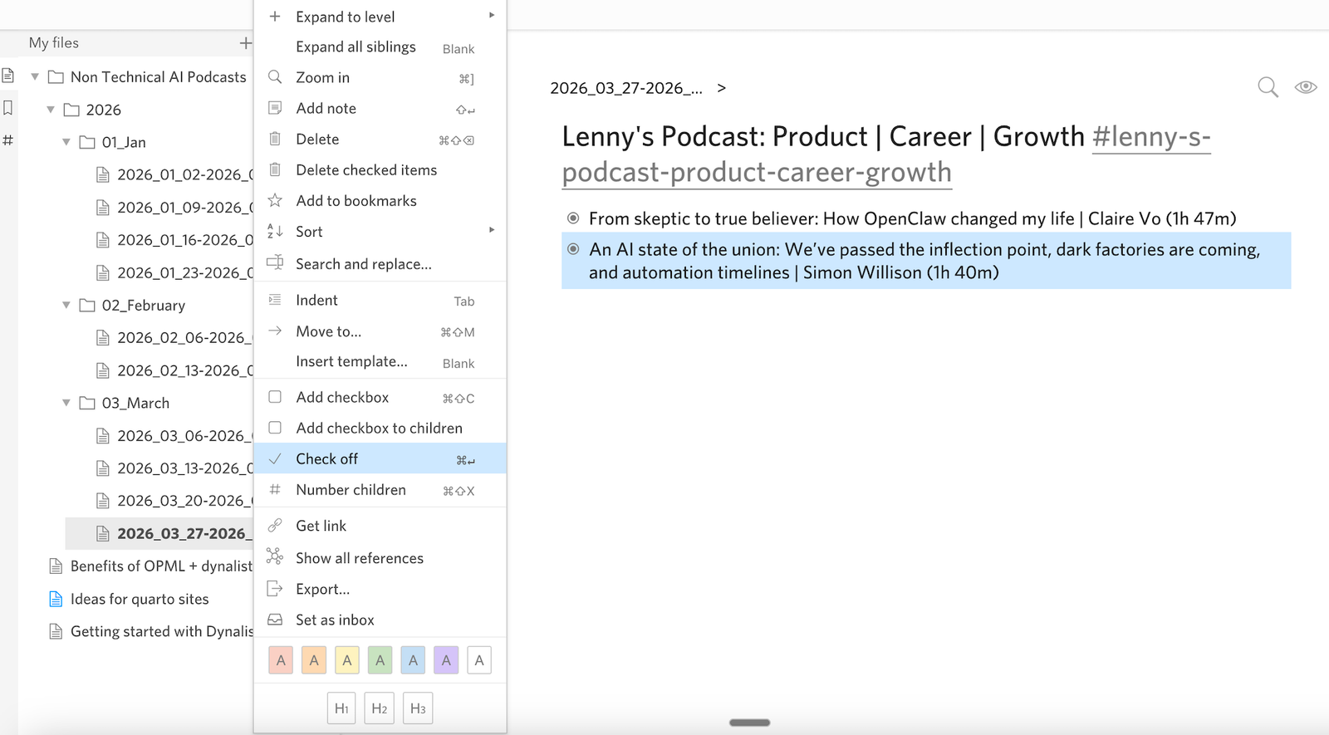Click the bullet of the Claire Vo item

coord(573,218)
